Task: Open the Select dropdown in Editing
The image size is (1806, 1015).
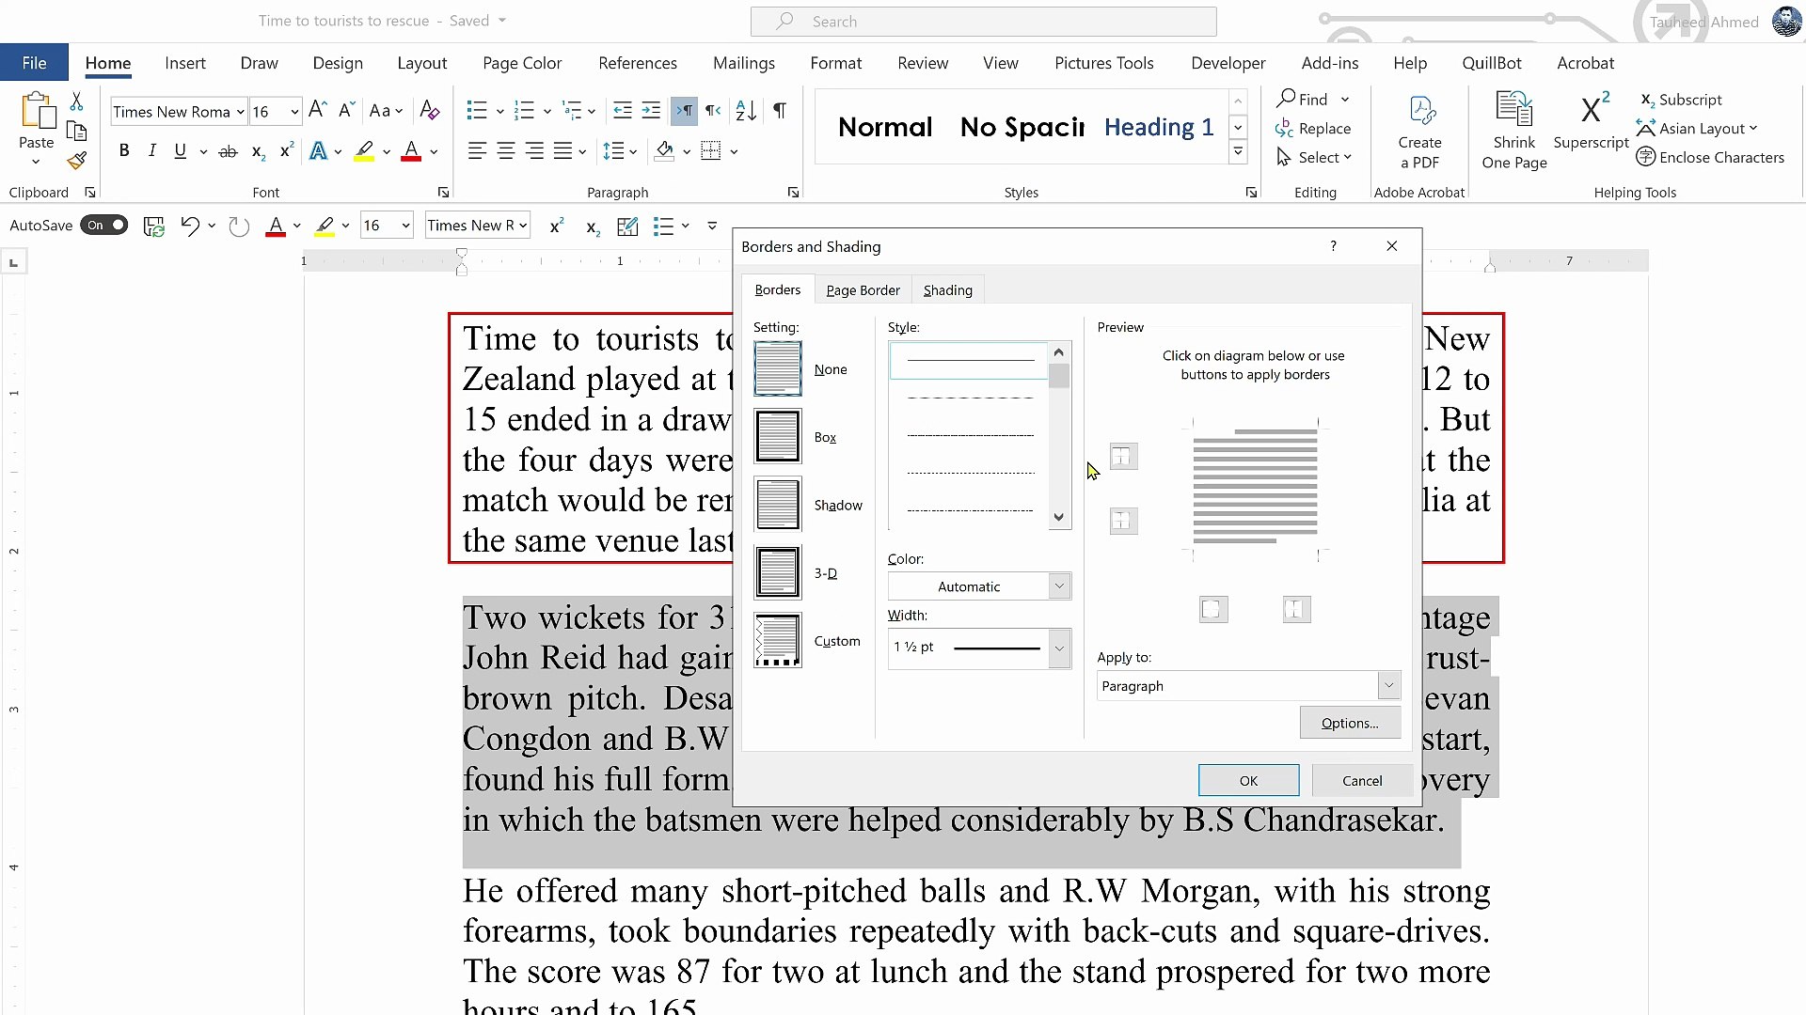Action: click(1314, 158)
